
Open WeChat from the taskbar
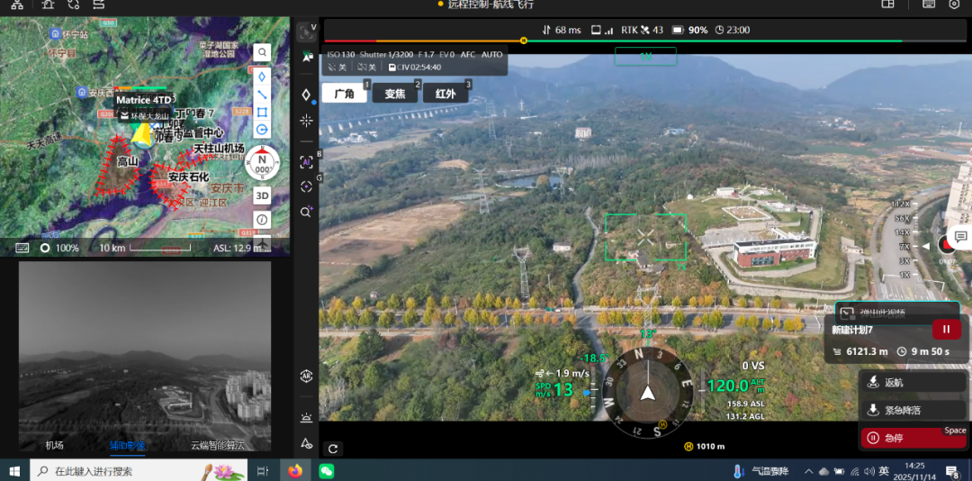coord(327,472)
